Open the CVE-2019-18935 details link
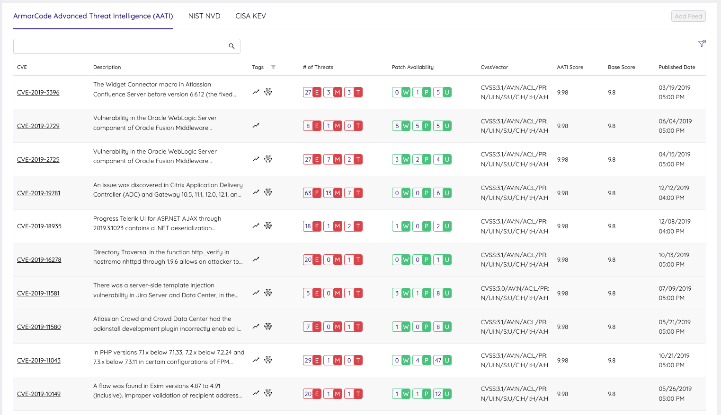The width and height of the screenshot is (721, 415). 39,226
